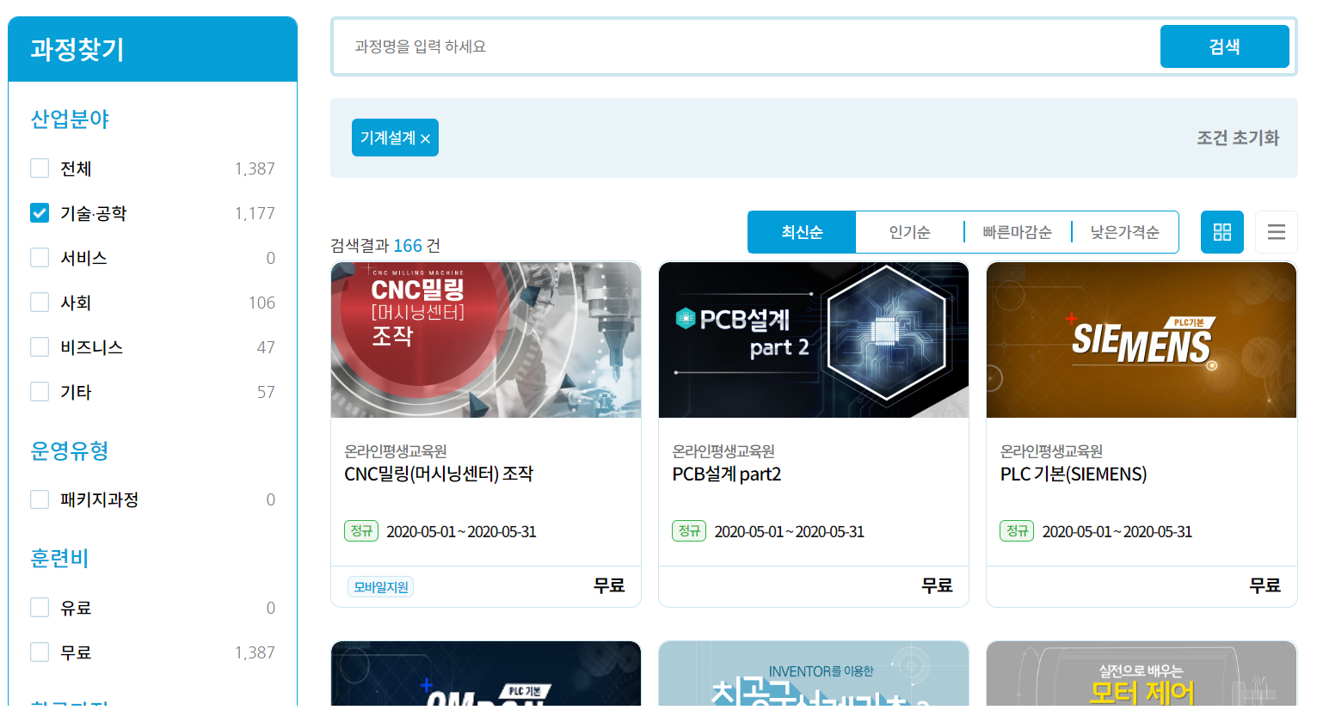This screenshot has width=1317, height=710.
Task: Switch to grid view icon
Action: (1222, 232)
